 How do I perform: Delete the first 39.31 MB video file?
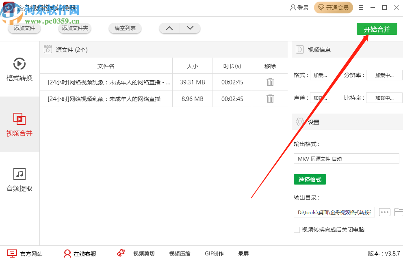[x=270, y=82]
